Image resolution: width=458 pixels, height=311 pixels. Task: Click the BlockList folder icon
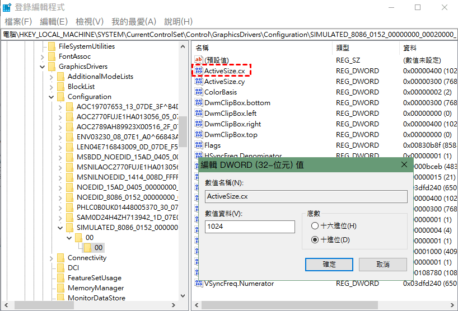[61, 87]
